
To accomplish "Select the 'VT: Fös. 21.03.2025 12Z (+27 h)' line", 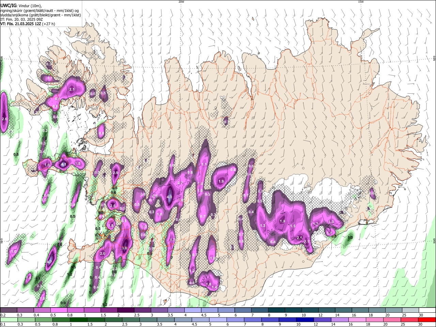I will coord(28,24).
